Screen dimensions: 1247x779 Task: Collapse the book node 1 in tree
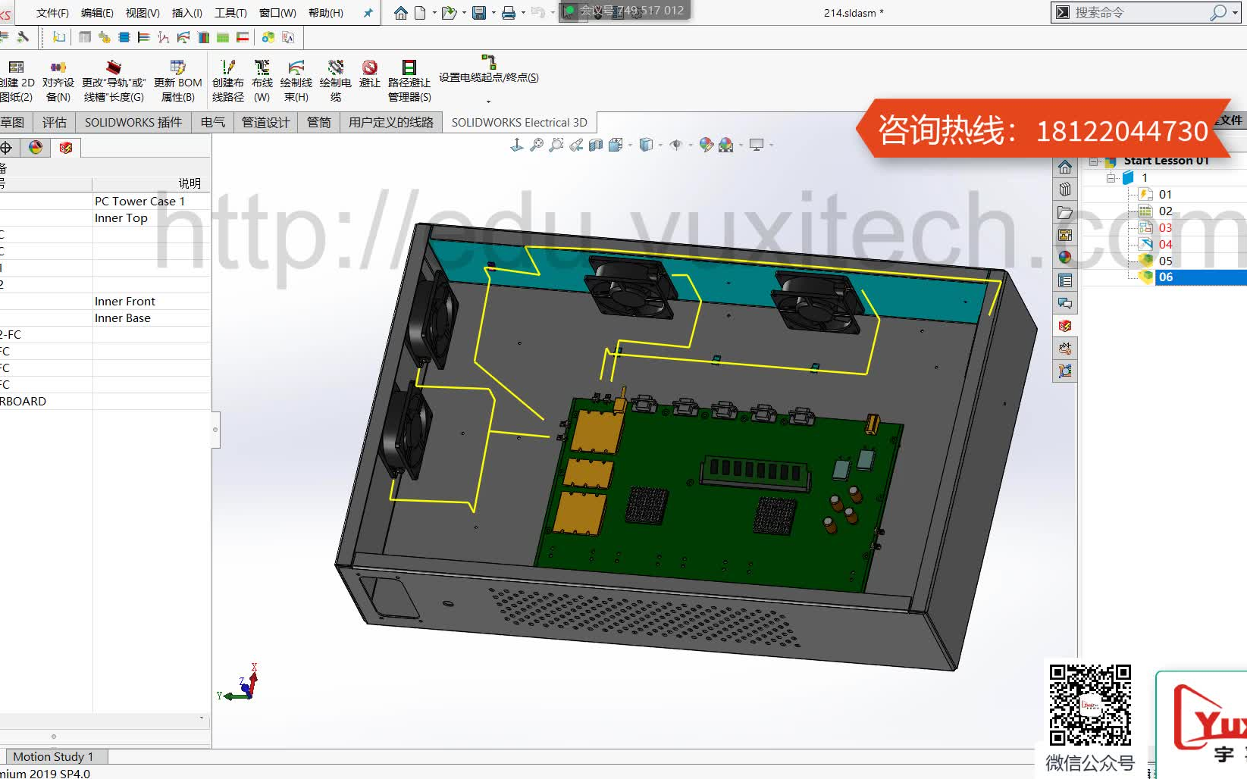[1111, 178]
